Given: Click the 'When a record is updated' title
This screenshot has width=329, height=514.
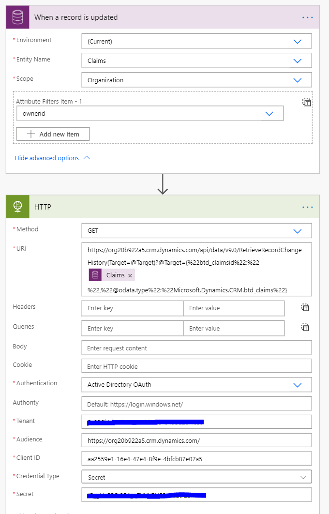Looking at the screenshot, I should coord(76,17).
